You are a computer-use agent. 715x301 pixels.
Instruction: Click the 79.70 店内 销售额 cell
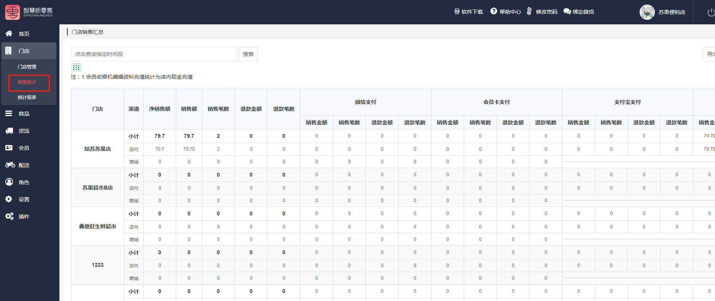click(x=189, y=149)
